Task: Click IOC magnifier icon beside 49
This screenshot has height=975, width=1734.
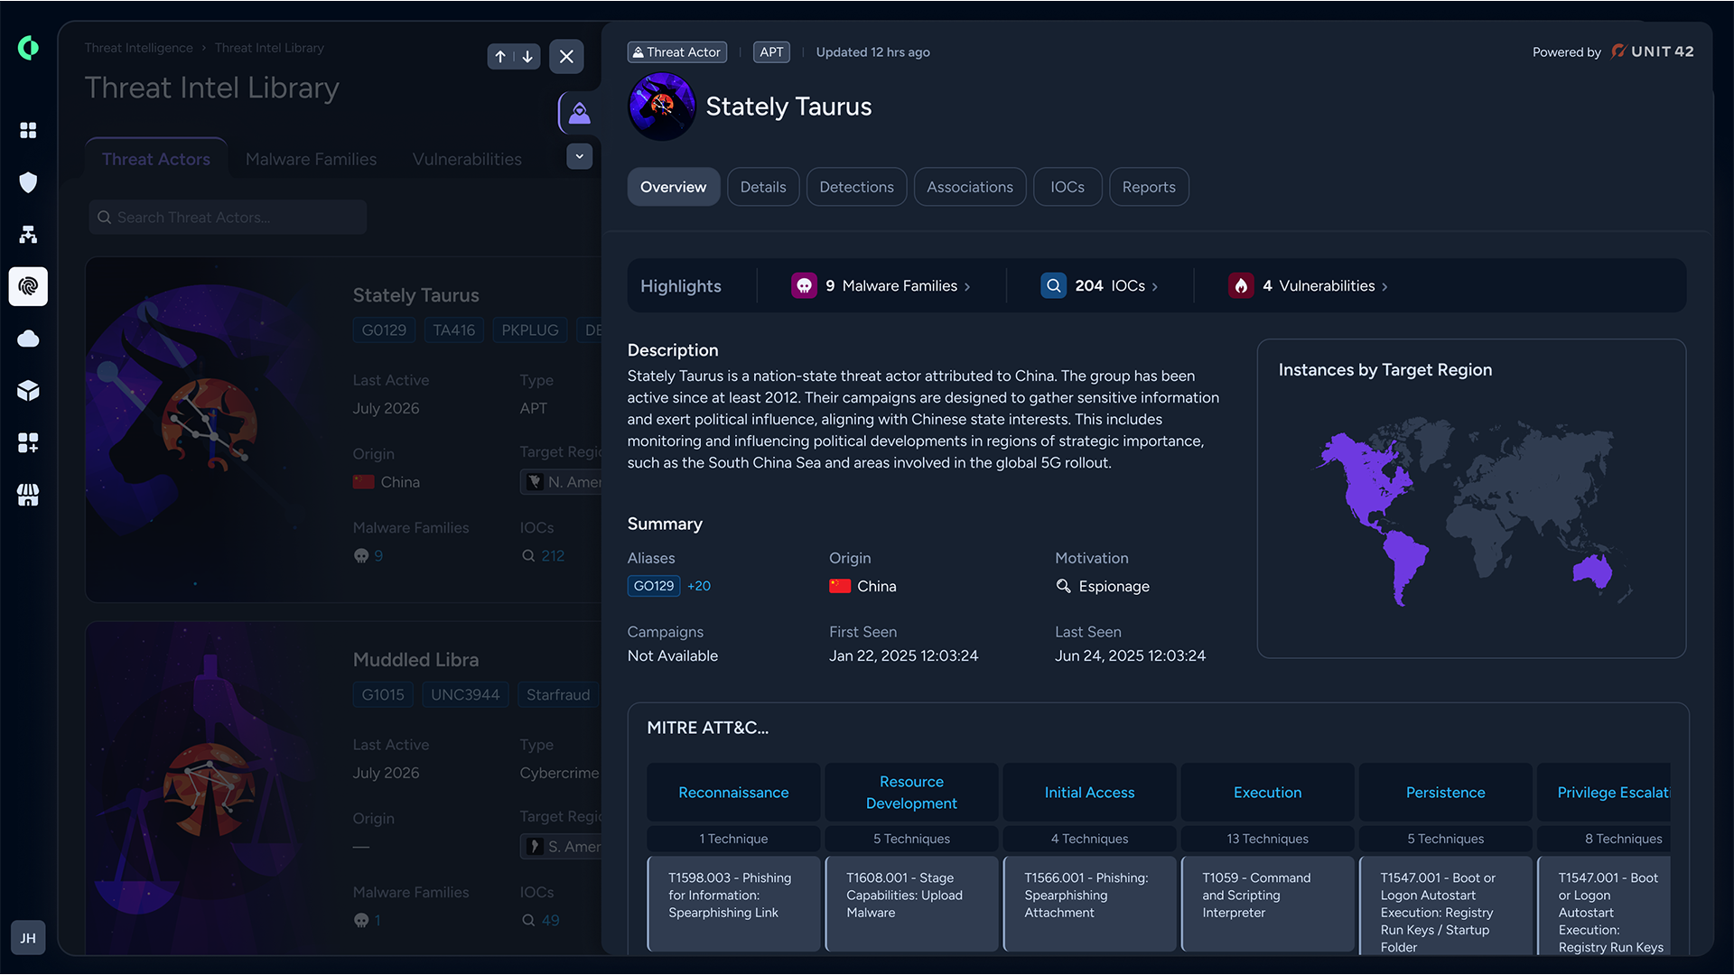Action: point(528,921)
